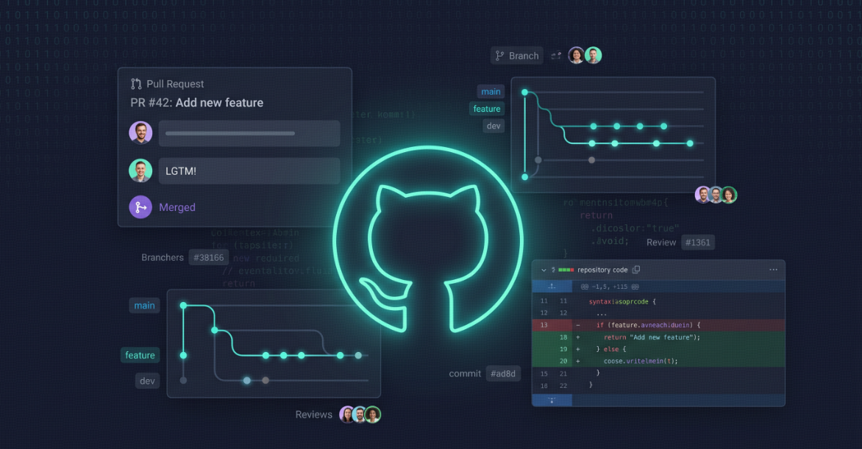Click the green-ringed woman's avatar below the upper graph
This screenshot has height=449, width=862.
pos(729,195)
